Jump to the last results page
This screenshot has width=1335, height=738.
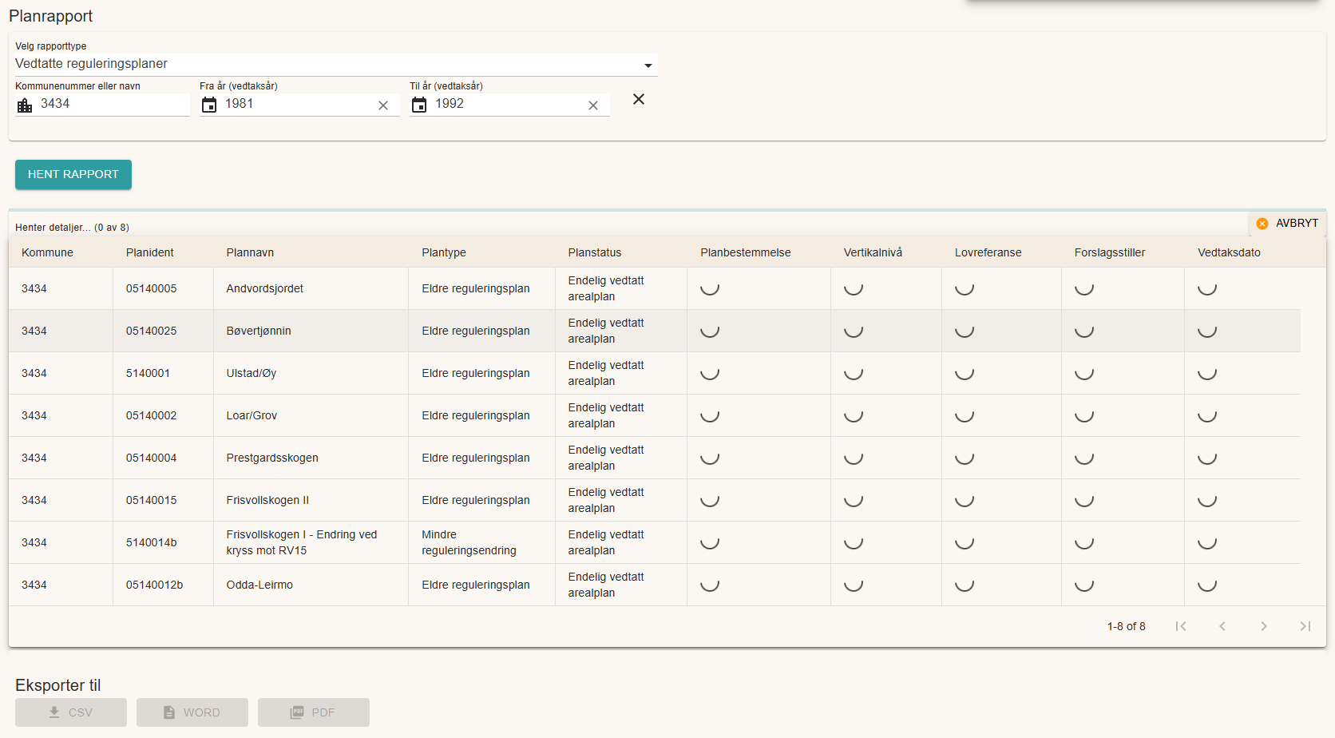(x=1305, y=626)
